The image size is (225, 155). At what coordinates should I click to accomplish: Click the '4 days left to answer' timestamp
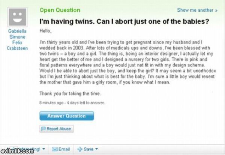click(x=86, y=103)
